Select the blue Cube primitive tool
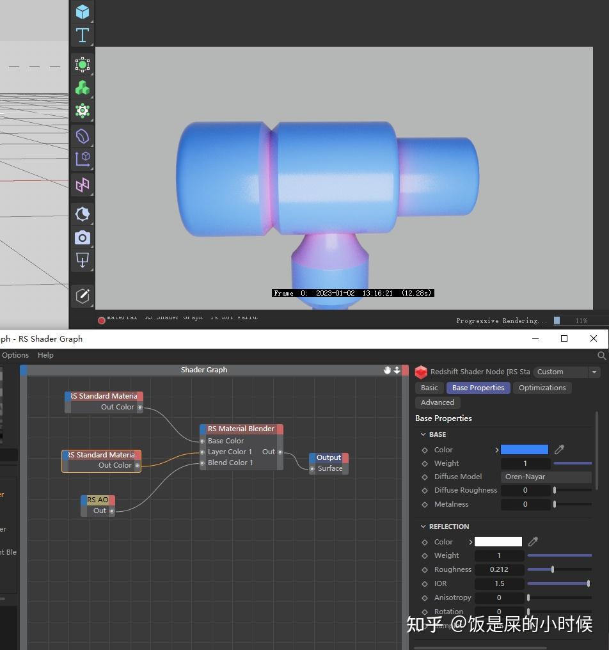This screenshot has width=609, height=650. (x=83, y=12)
